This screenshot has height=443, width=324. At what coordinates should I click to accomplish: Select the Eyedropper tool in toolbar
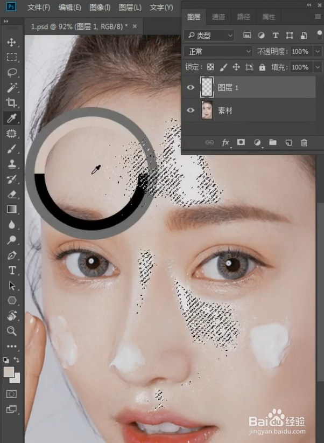point(12,118)
